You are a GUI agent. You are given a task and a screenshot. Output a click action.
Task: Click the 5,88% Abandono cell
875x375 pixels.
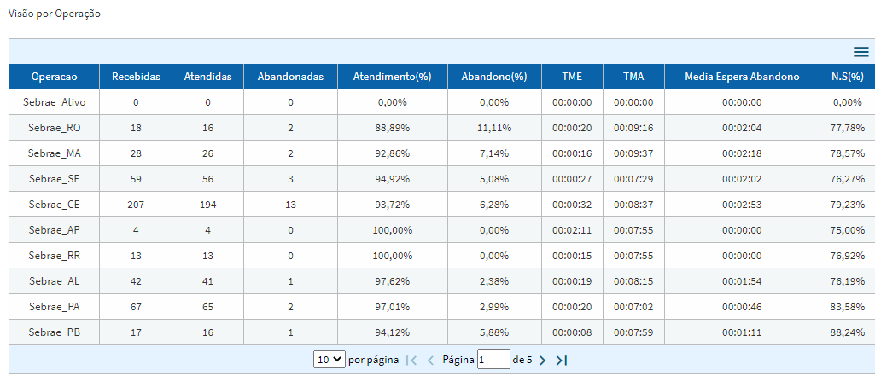tap(494, 332)
